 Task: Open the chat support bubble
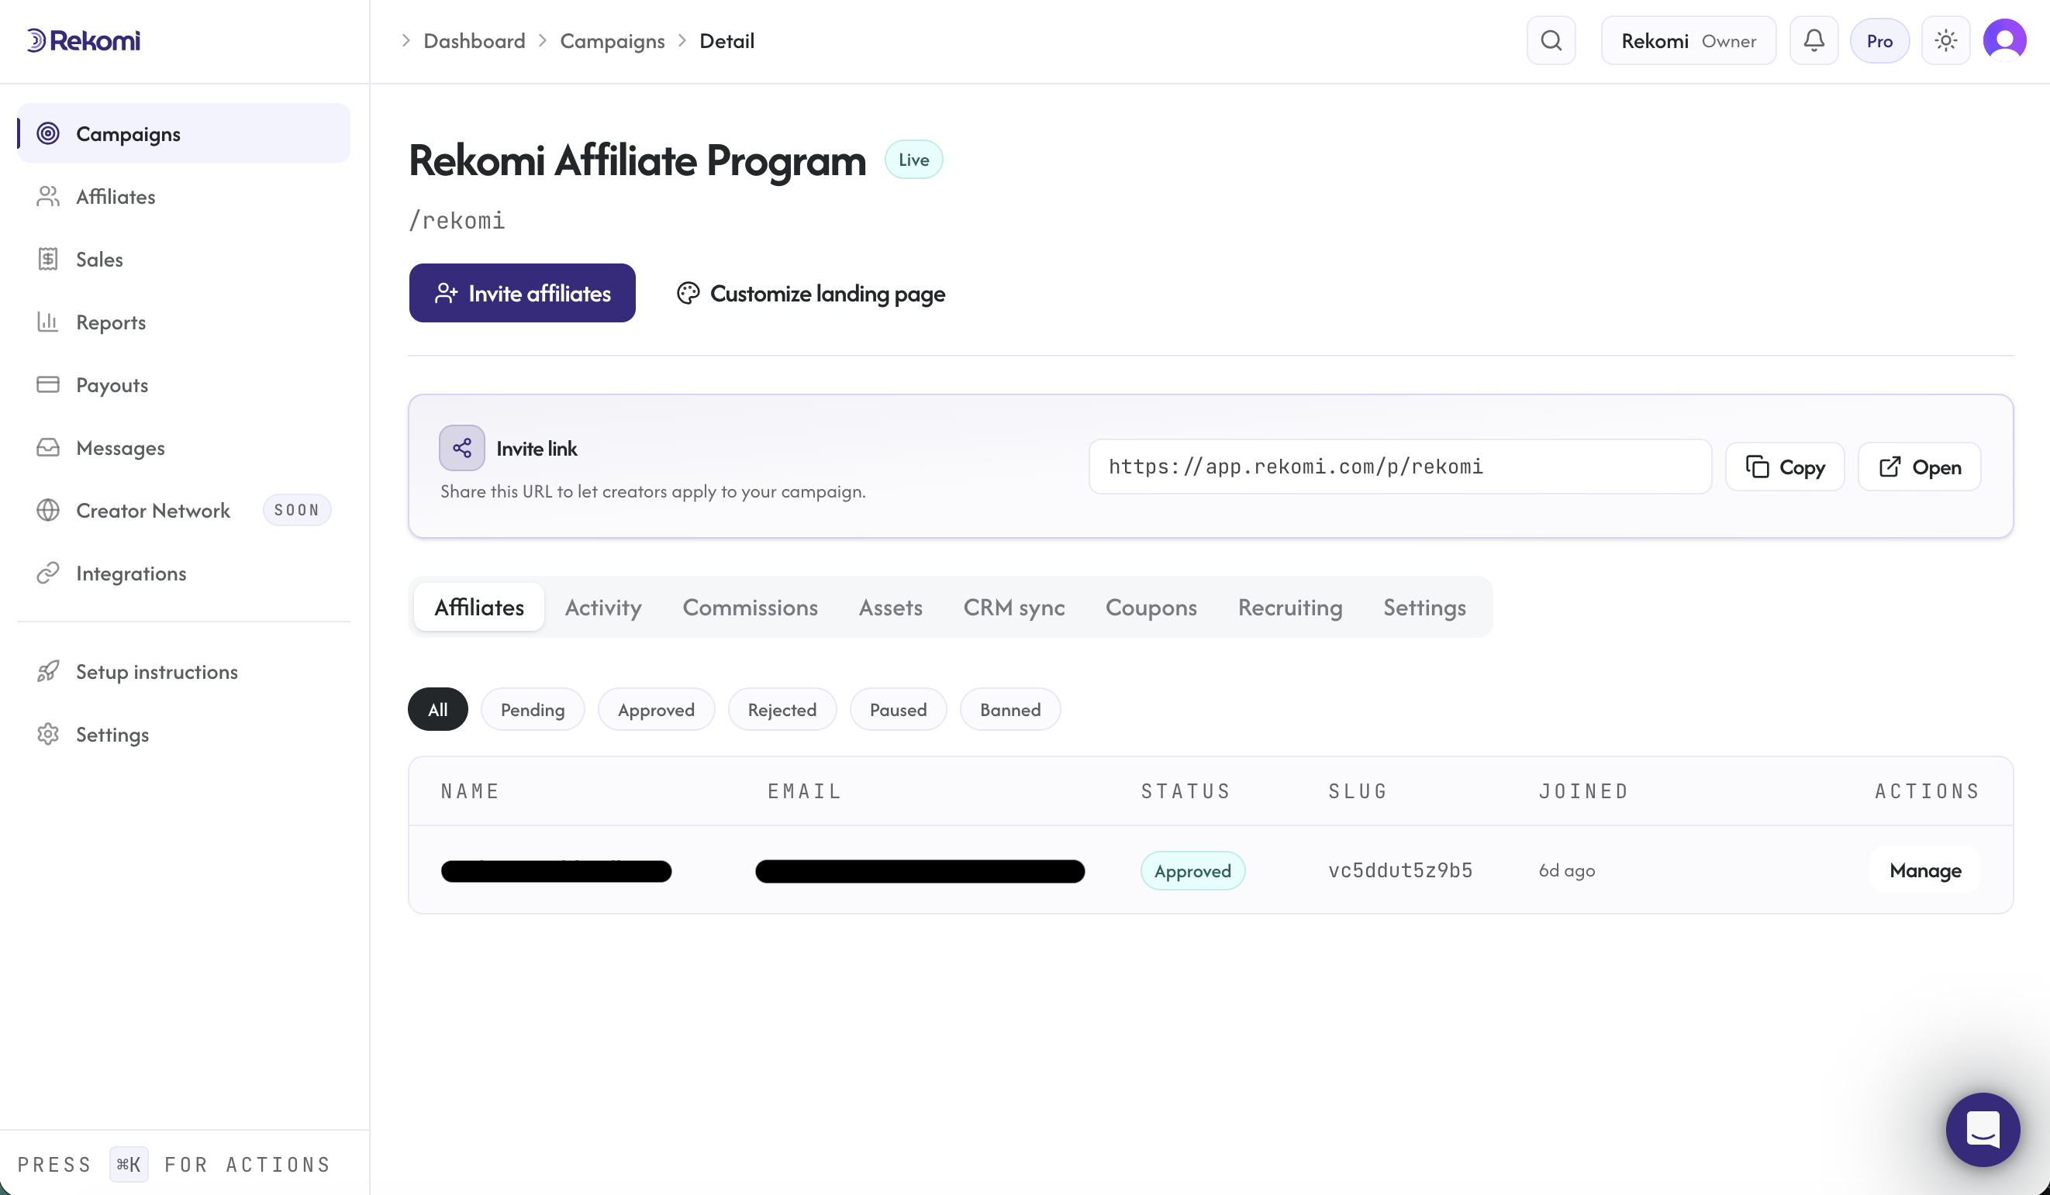click(1983, 1129)
